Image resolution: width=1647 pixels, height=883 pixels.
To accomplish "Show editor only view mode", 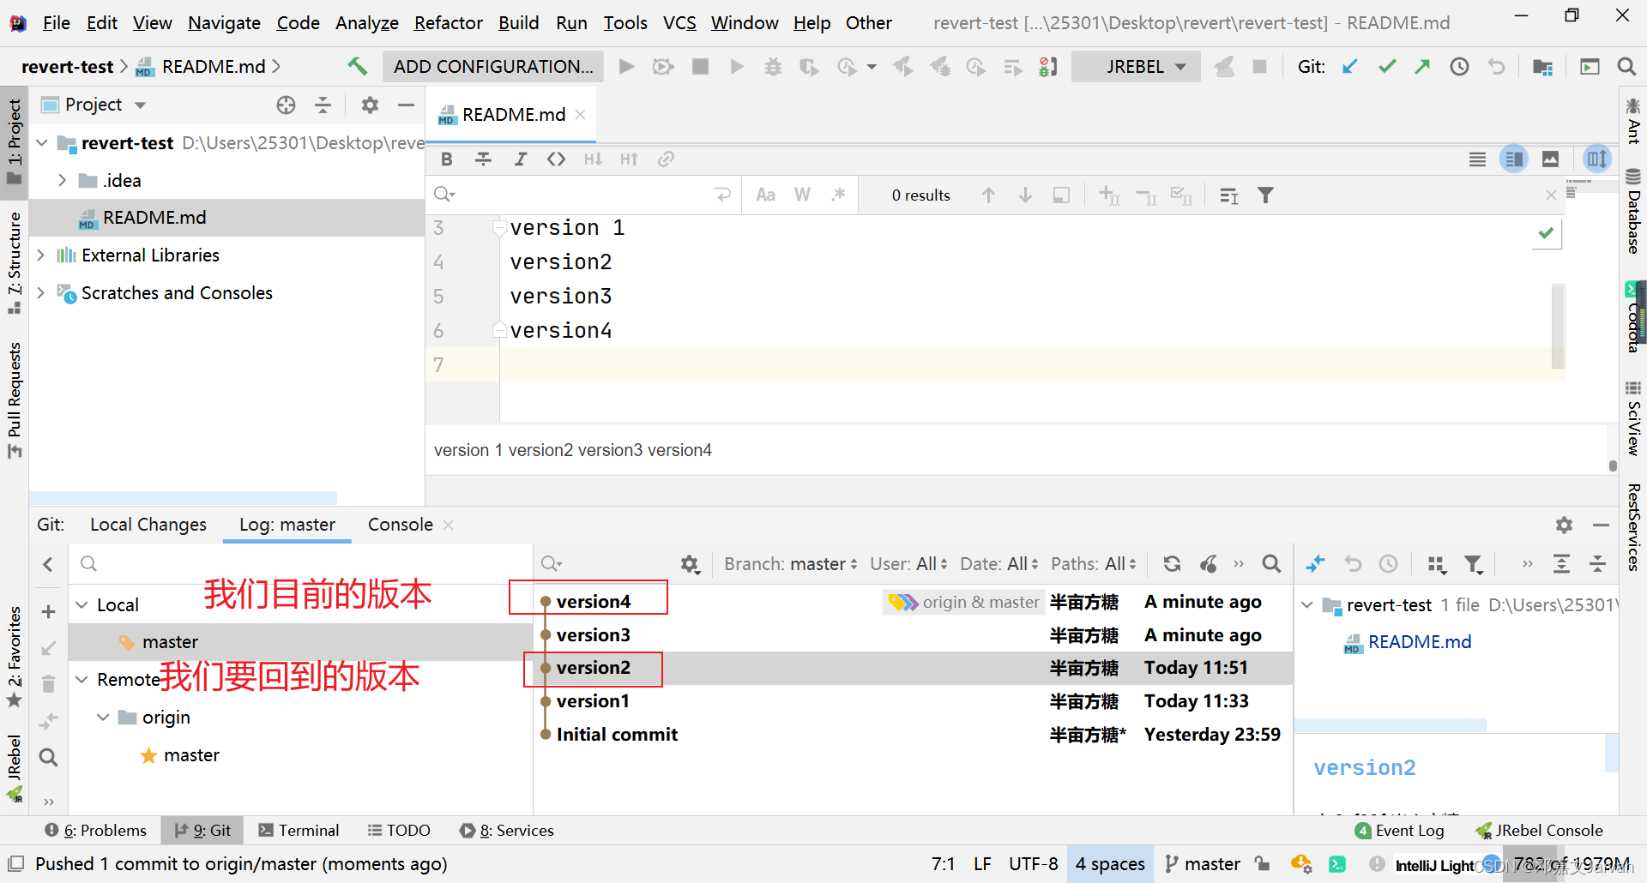I will (x=1477, y=159).
